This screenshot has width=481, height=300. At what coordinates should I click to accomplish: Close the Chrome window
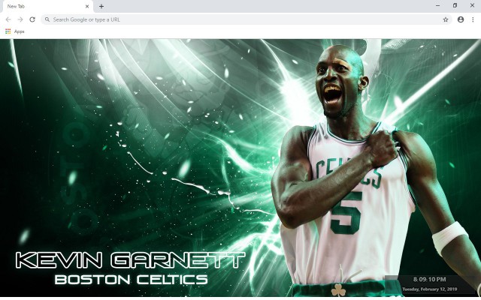tap(472, 5)
